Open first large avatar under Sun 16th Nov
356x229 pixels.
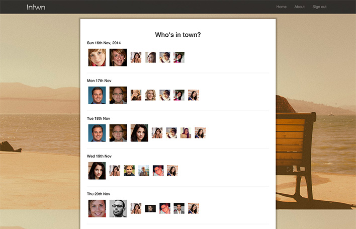97,57
